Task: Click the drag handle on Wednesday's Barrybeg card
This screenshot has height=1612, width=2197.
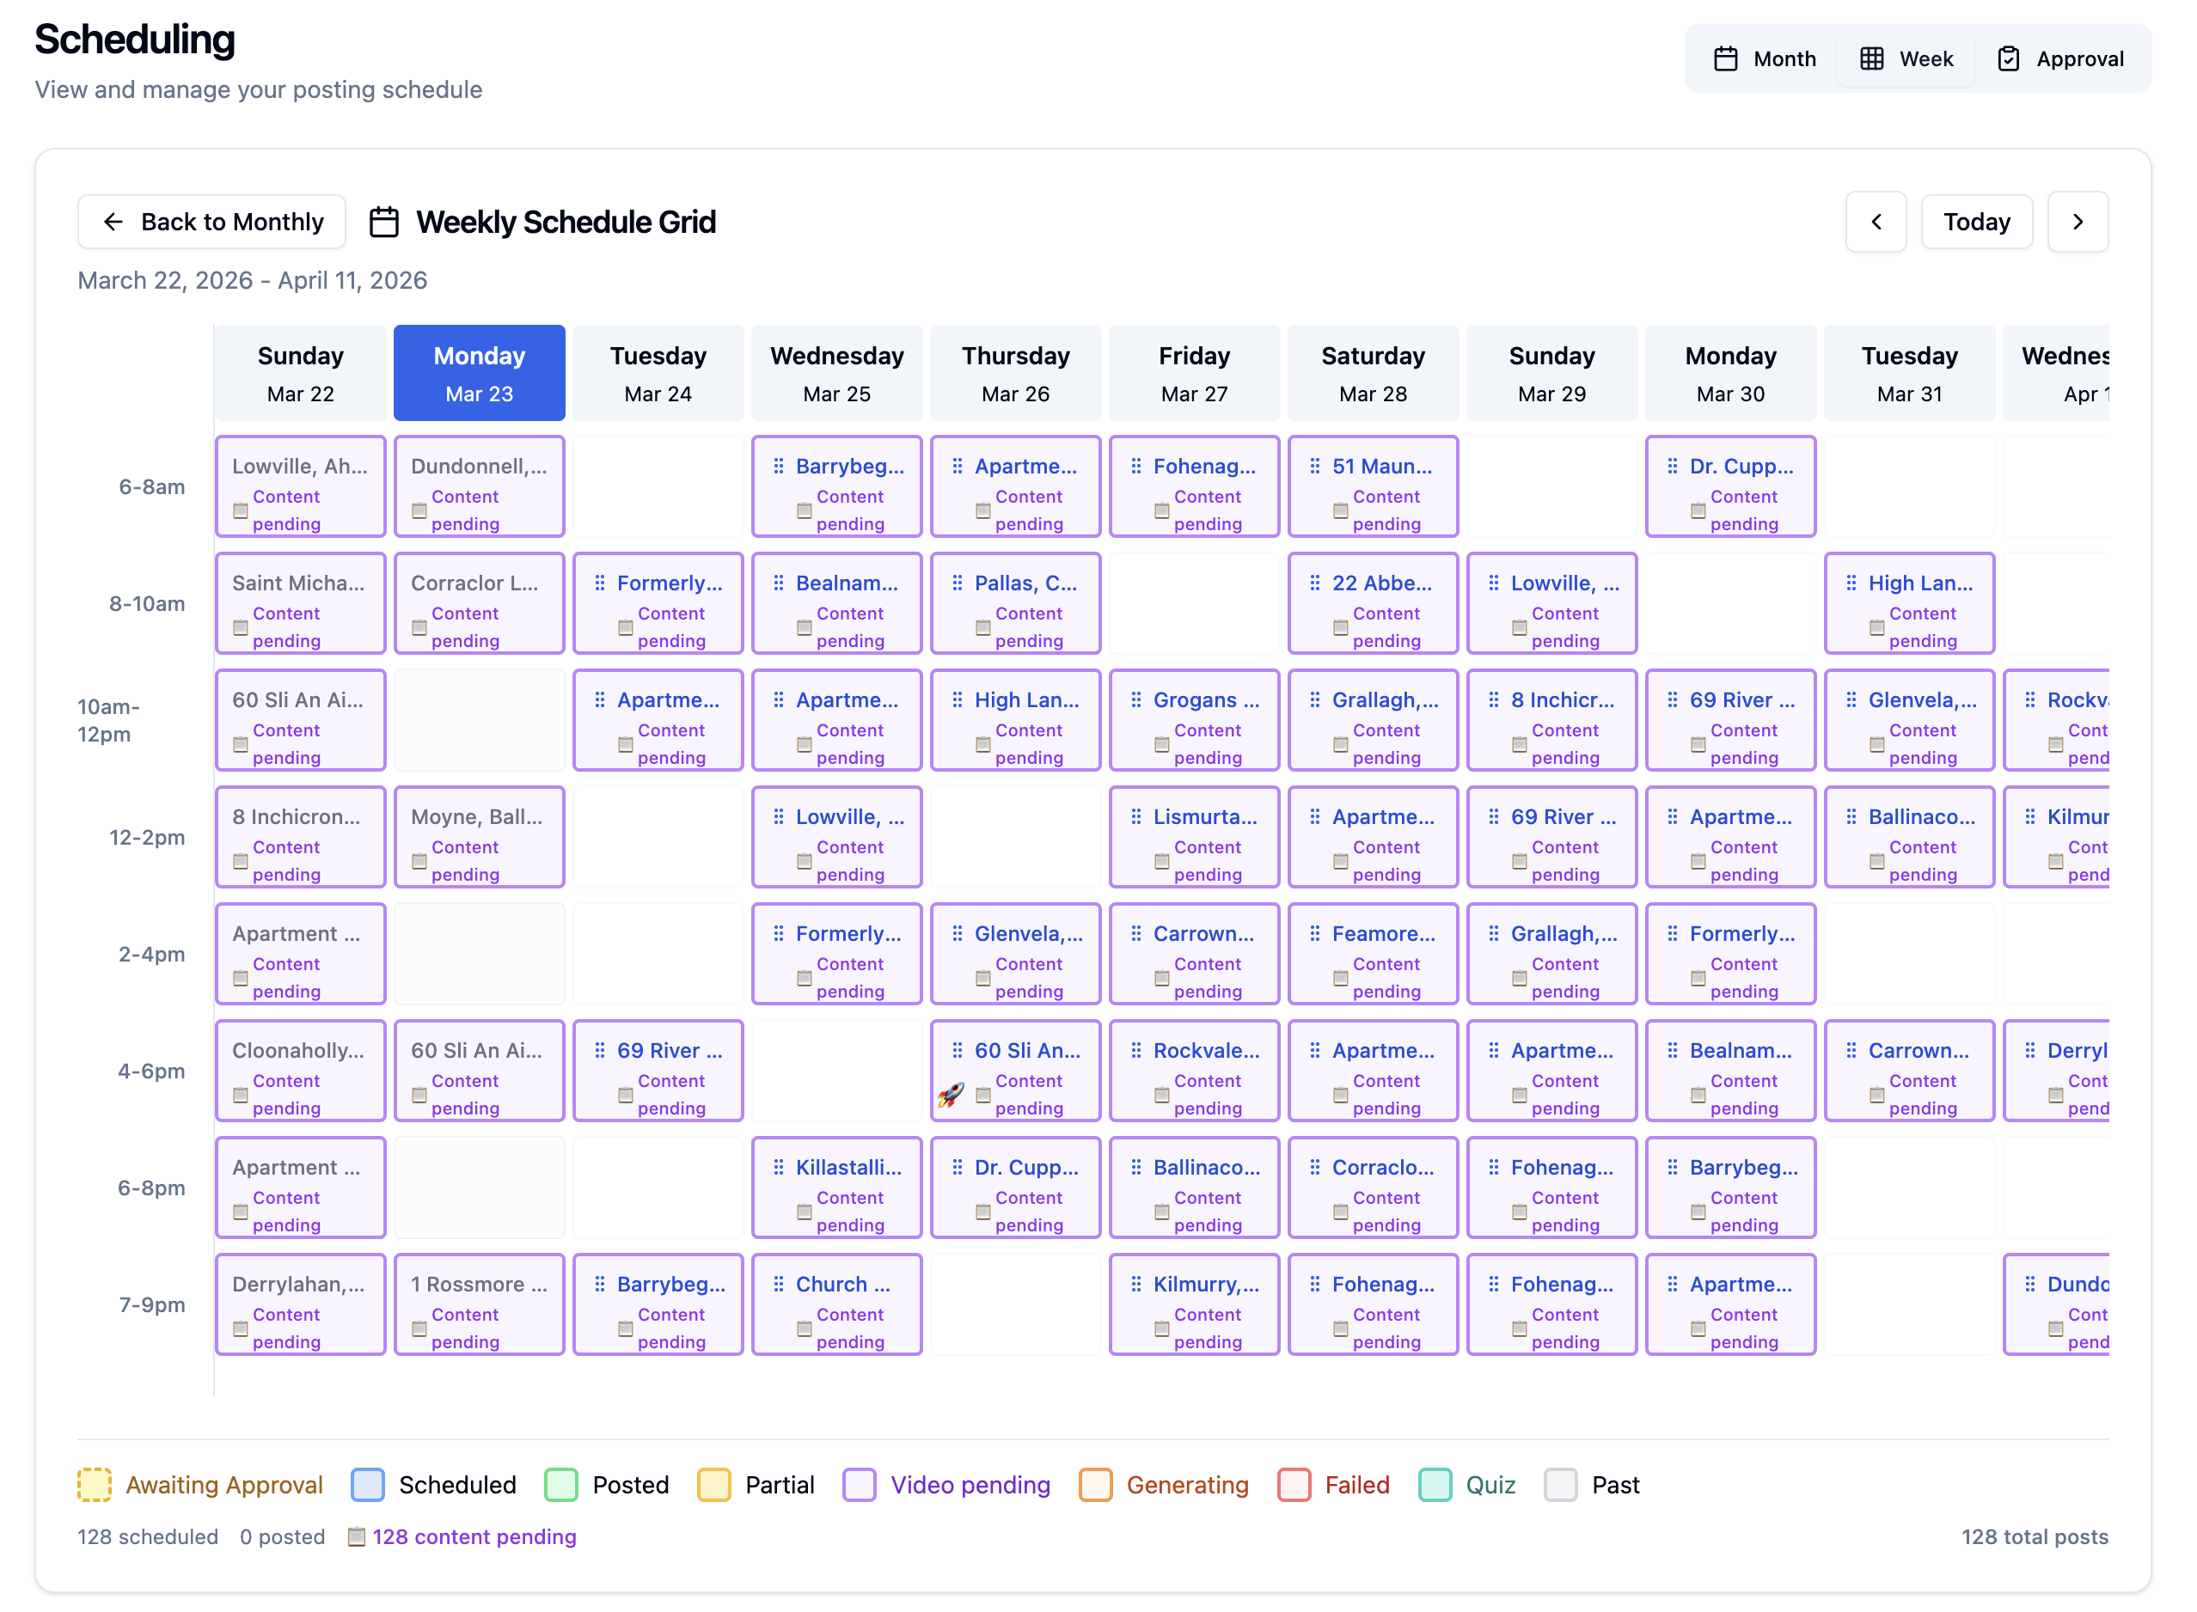Action: click(x=778, y=467)
